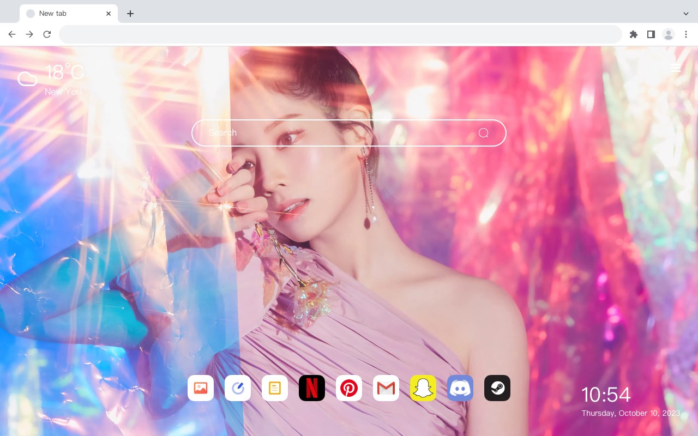Open the Gmail shortcut

(x=386, y=388)
